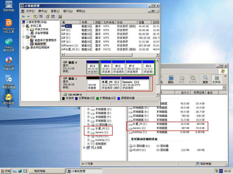Open 查看(V) menu

[55, 11]
